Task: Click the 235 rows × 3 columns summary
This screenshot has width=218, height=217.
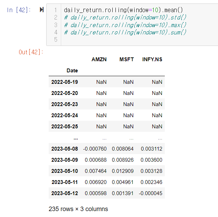Action: tap(78, 209)
